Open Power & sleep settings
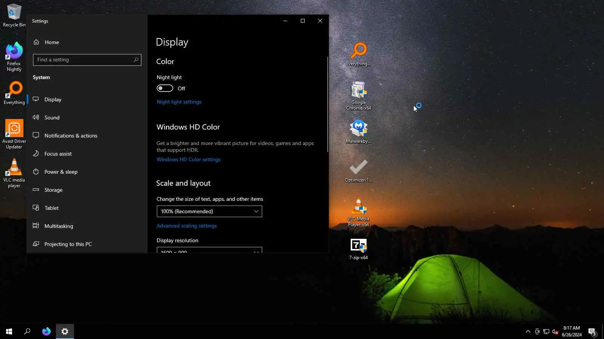 pos(87,172)
